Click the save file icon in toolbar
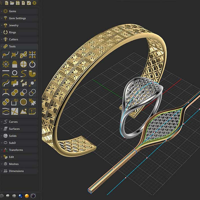Image resolution: width=200 pixels, height=200 pixels. click(18, 3)
